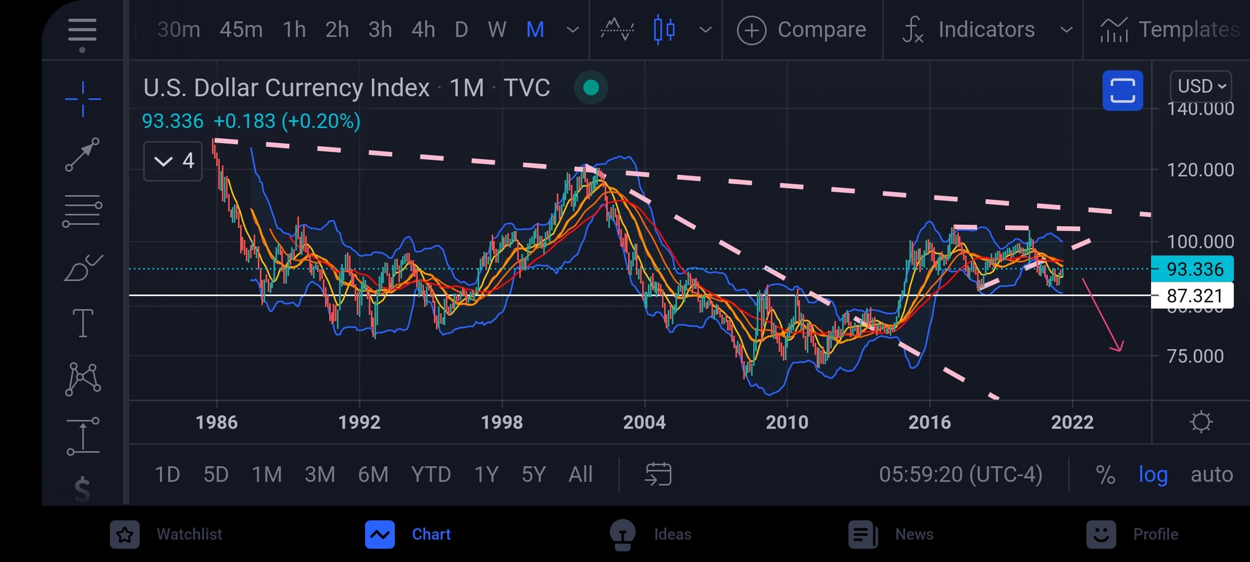This screenshot has width=1250, height=562.
Task: Open the USD currency dropdown
Action: click(x=1201, y=86)
